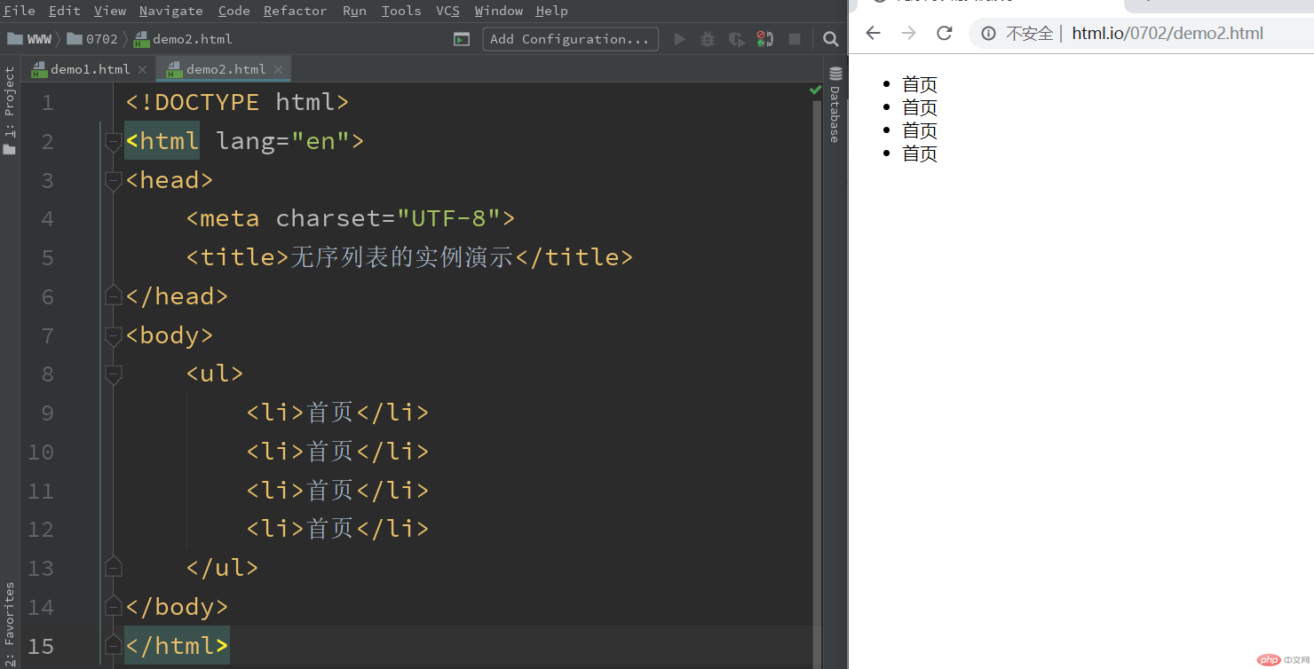
Task: Collapse the head tag fold on line 3
Action: pyautogui.click(x=113, y=181)
